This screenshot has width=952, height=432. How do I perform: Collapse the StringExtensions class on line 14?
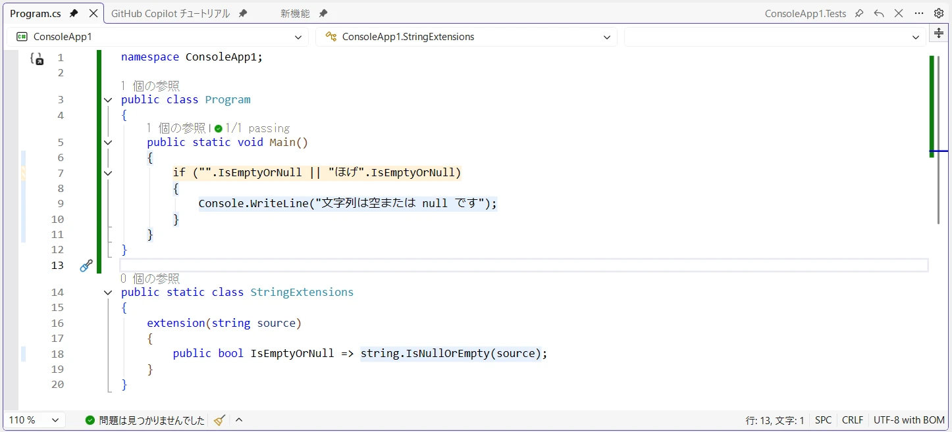pos(108,293)
